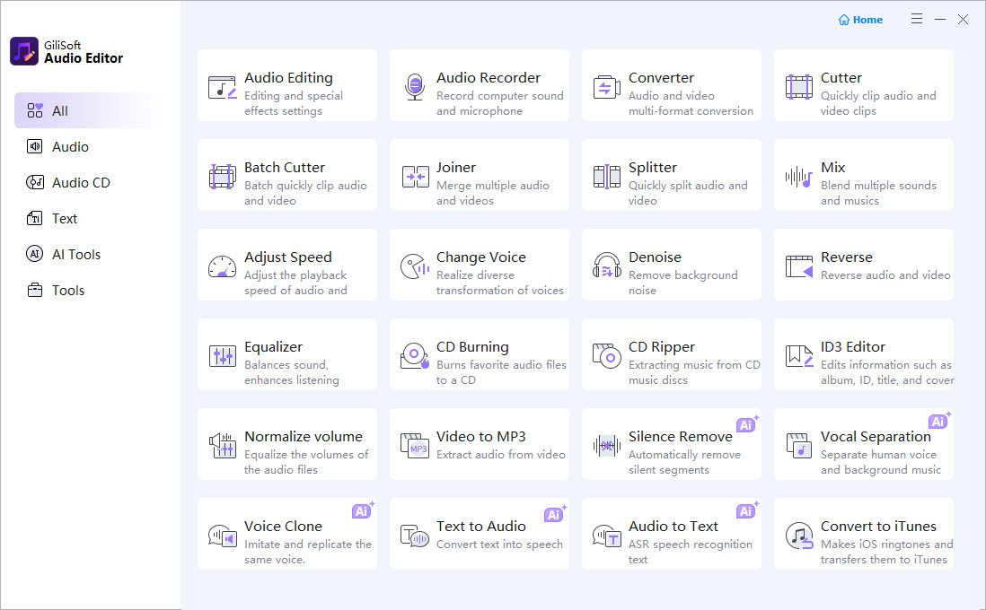The width and height of the screenshot is (986, 610).
Task: Open the hamburger menu at top right
Action: pos(917,20)
